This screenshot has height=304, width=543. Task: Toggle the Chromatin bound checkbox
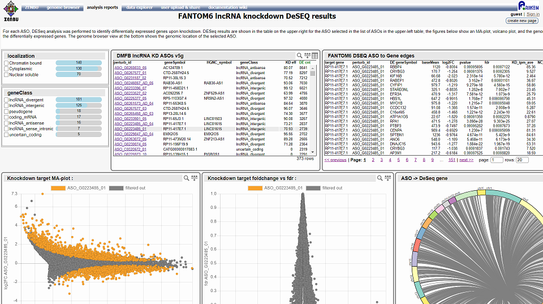pyautogui.click(x=6, y=63)
